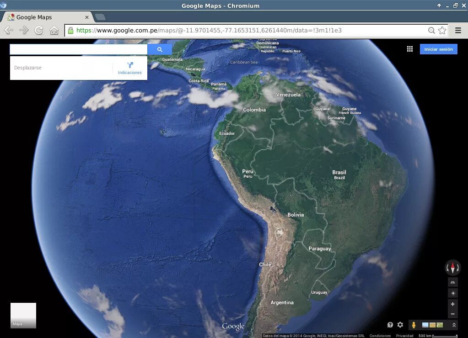This screenshot has height=338, width=468.
Task: Select the Google Maps browser tab
Action: click(x=48, y=17)
